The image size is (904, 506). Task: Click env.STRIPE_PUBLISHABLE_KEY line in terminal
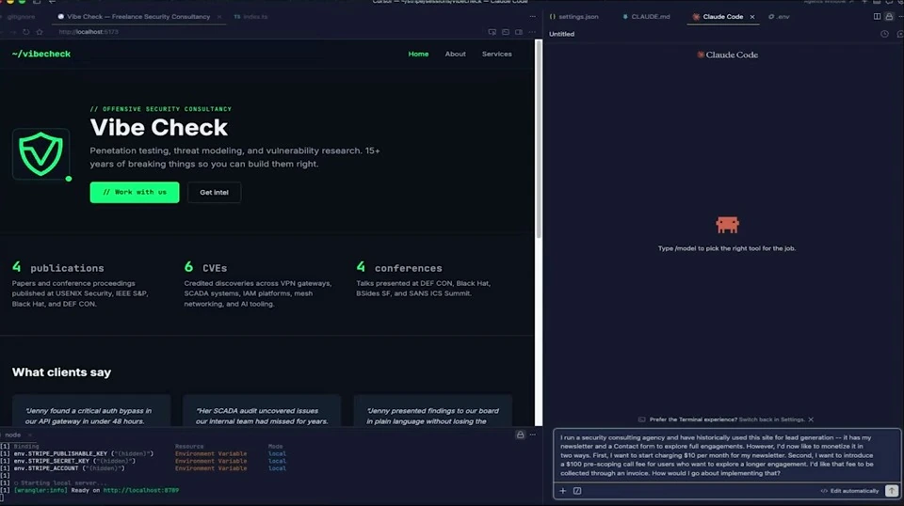84,453
